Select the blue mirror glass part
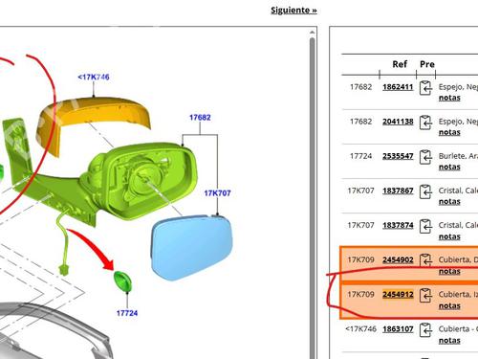 pos(192,247)
